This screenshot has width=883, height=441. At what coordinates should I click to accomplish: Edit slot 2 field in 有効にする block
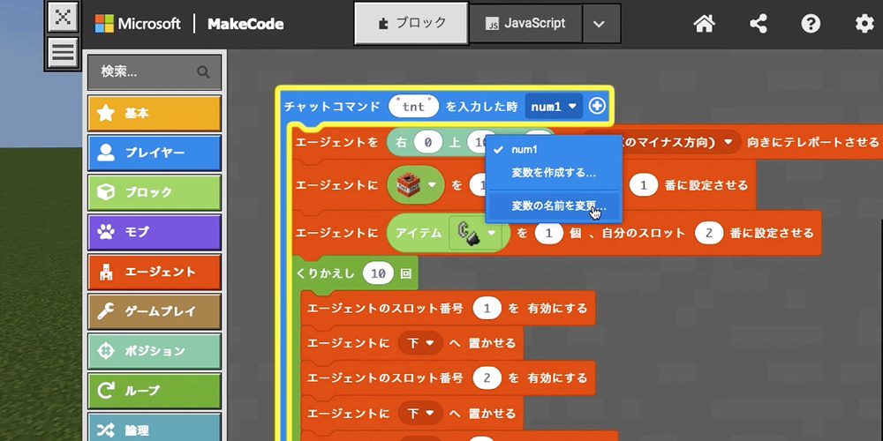click(x=487, y=378)
